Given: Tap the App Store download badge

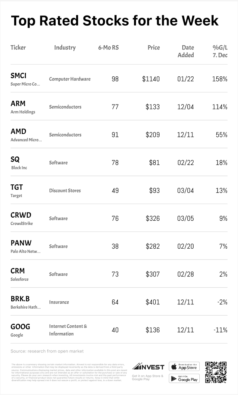Looking at the screenshot, I should (184, 366).
